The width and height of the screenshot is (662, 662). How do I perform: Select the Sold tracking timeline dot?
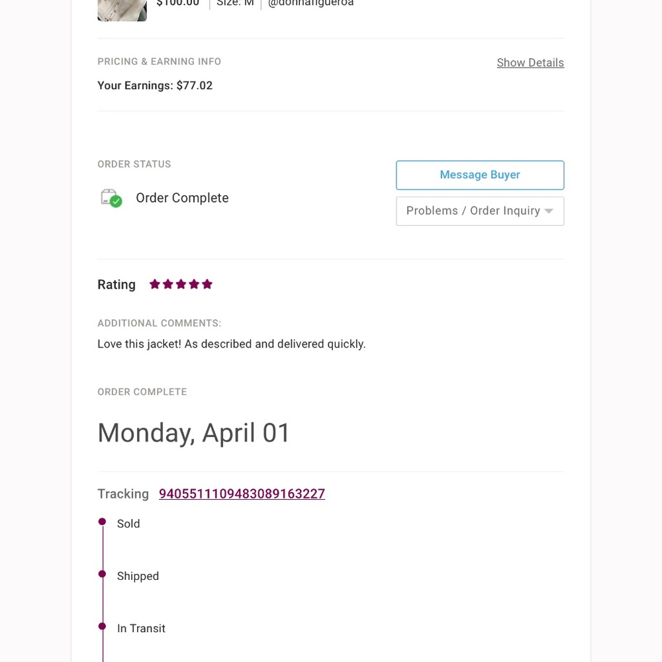click(102, 522)
